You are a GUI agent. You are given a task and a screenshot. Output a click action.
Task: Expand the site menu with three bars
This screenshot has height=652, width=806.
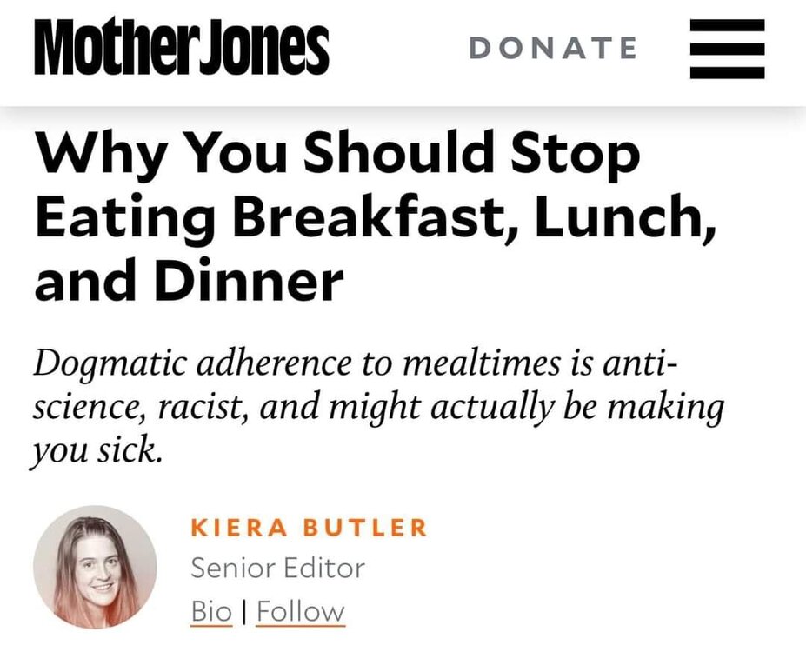[x=727, y=49]
